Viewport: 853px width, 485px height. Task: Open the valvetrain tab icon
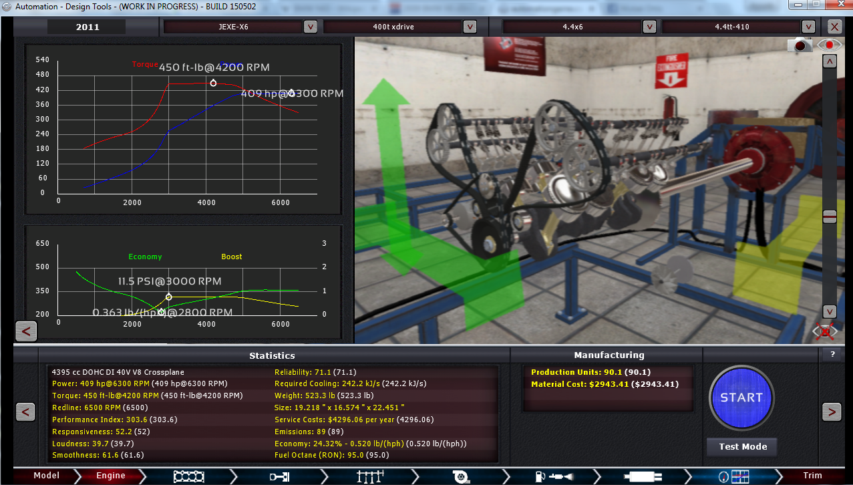coord(371,476)
